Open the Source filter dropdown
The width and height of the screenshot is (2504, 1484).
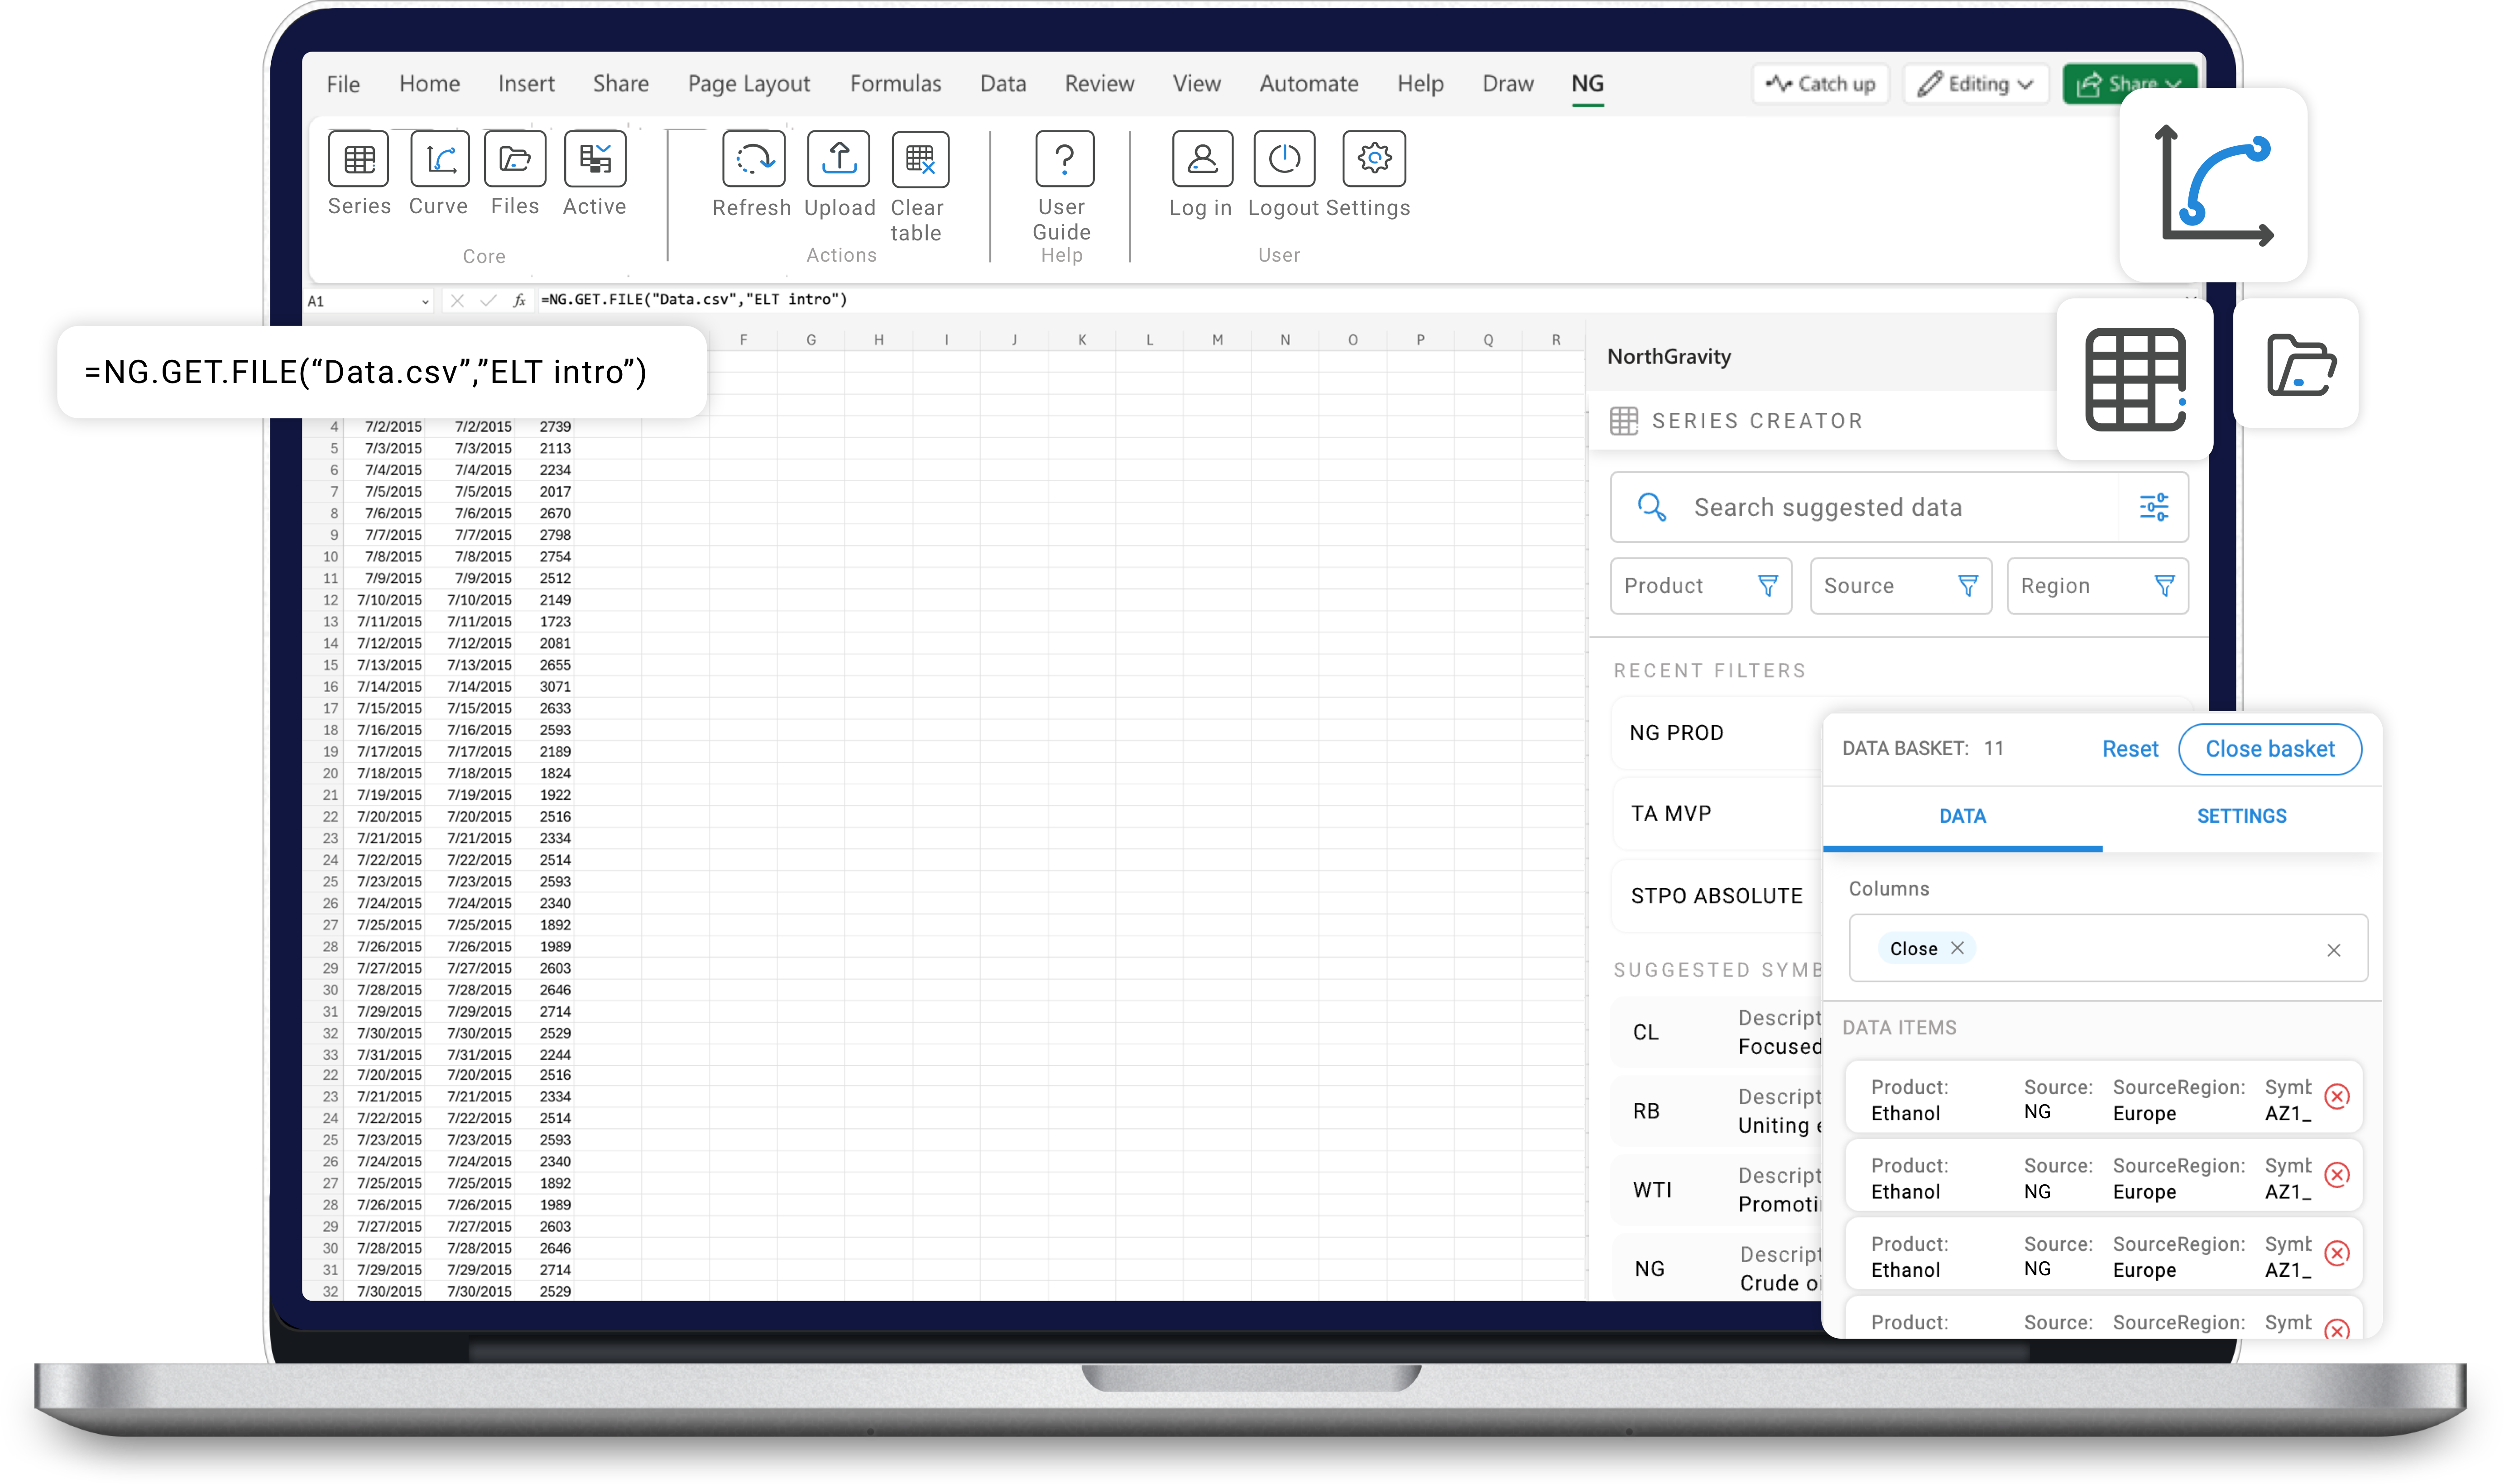coord(1900,586)
